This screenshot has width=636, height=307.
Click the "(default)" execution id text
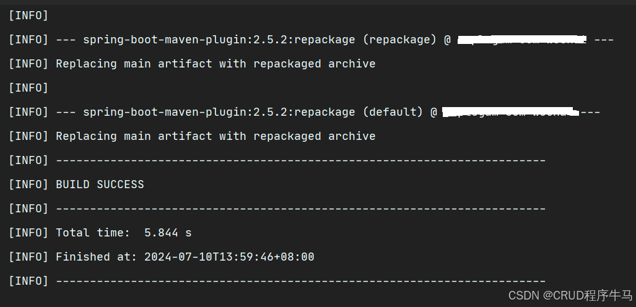(392, 112)
